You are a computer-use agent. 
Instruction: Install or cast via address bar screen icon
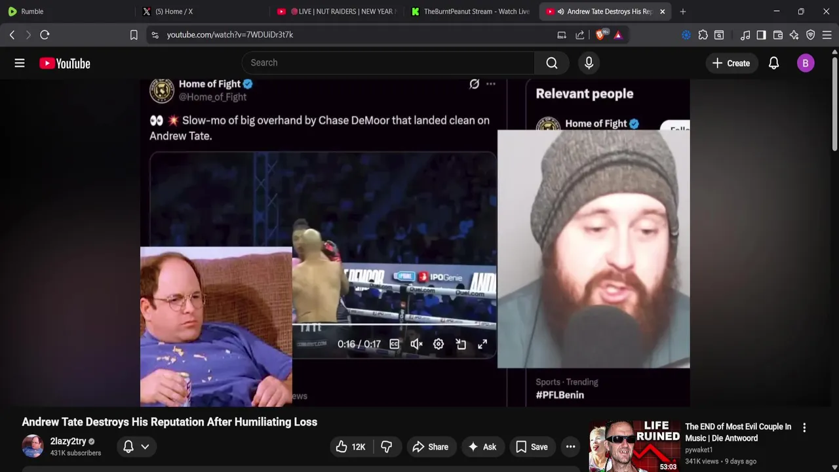pyautogui.click(x=562, y=35)
